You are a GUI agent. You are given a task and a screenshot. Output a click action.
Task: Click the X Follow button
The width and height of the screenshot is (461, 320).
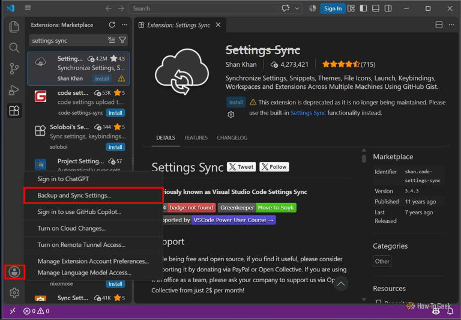(274, 167)
